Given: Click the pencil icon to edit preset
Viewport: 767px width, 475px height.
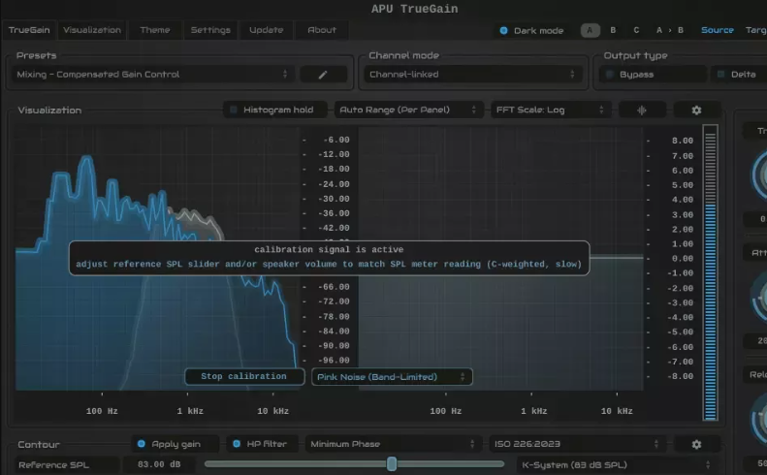Looking at the screenshot, I should point(324,74).
